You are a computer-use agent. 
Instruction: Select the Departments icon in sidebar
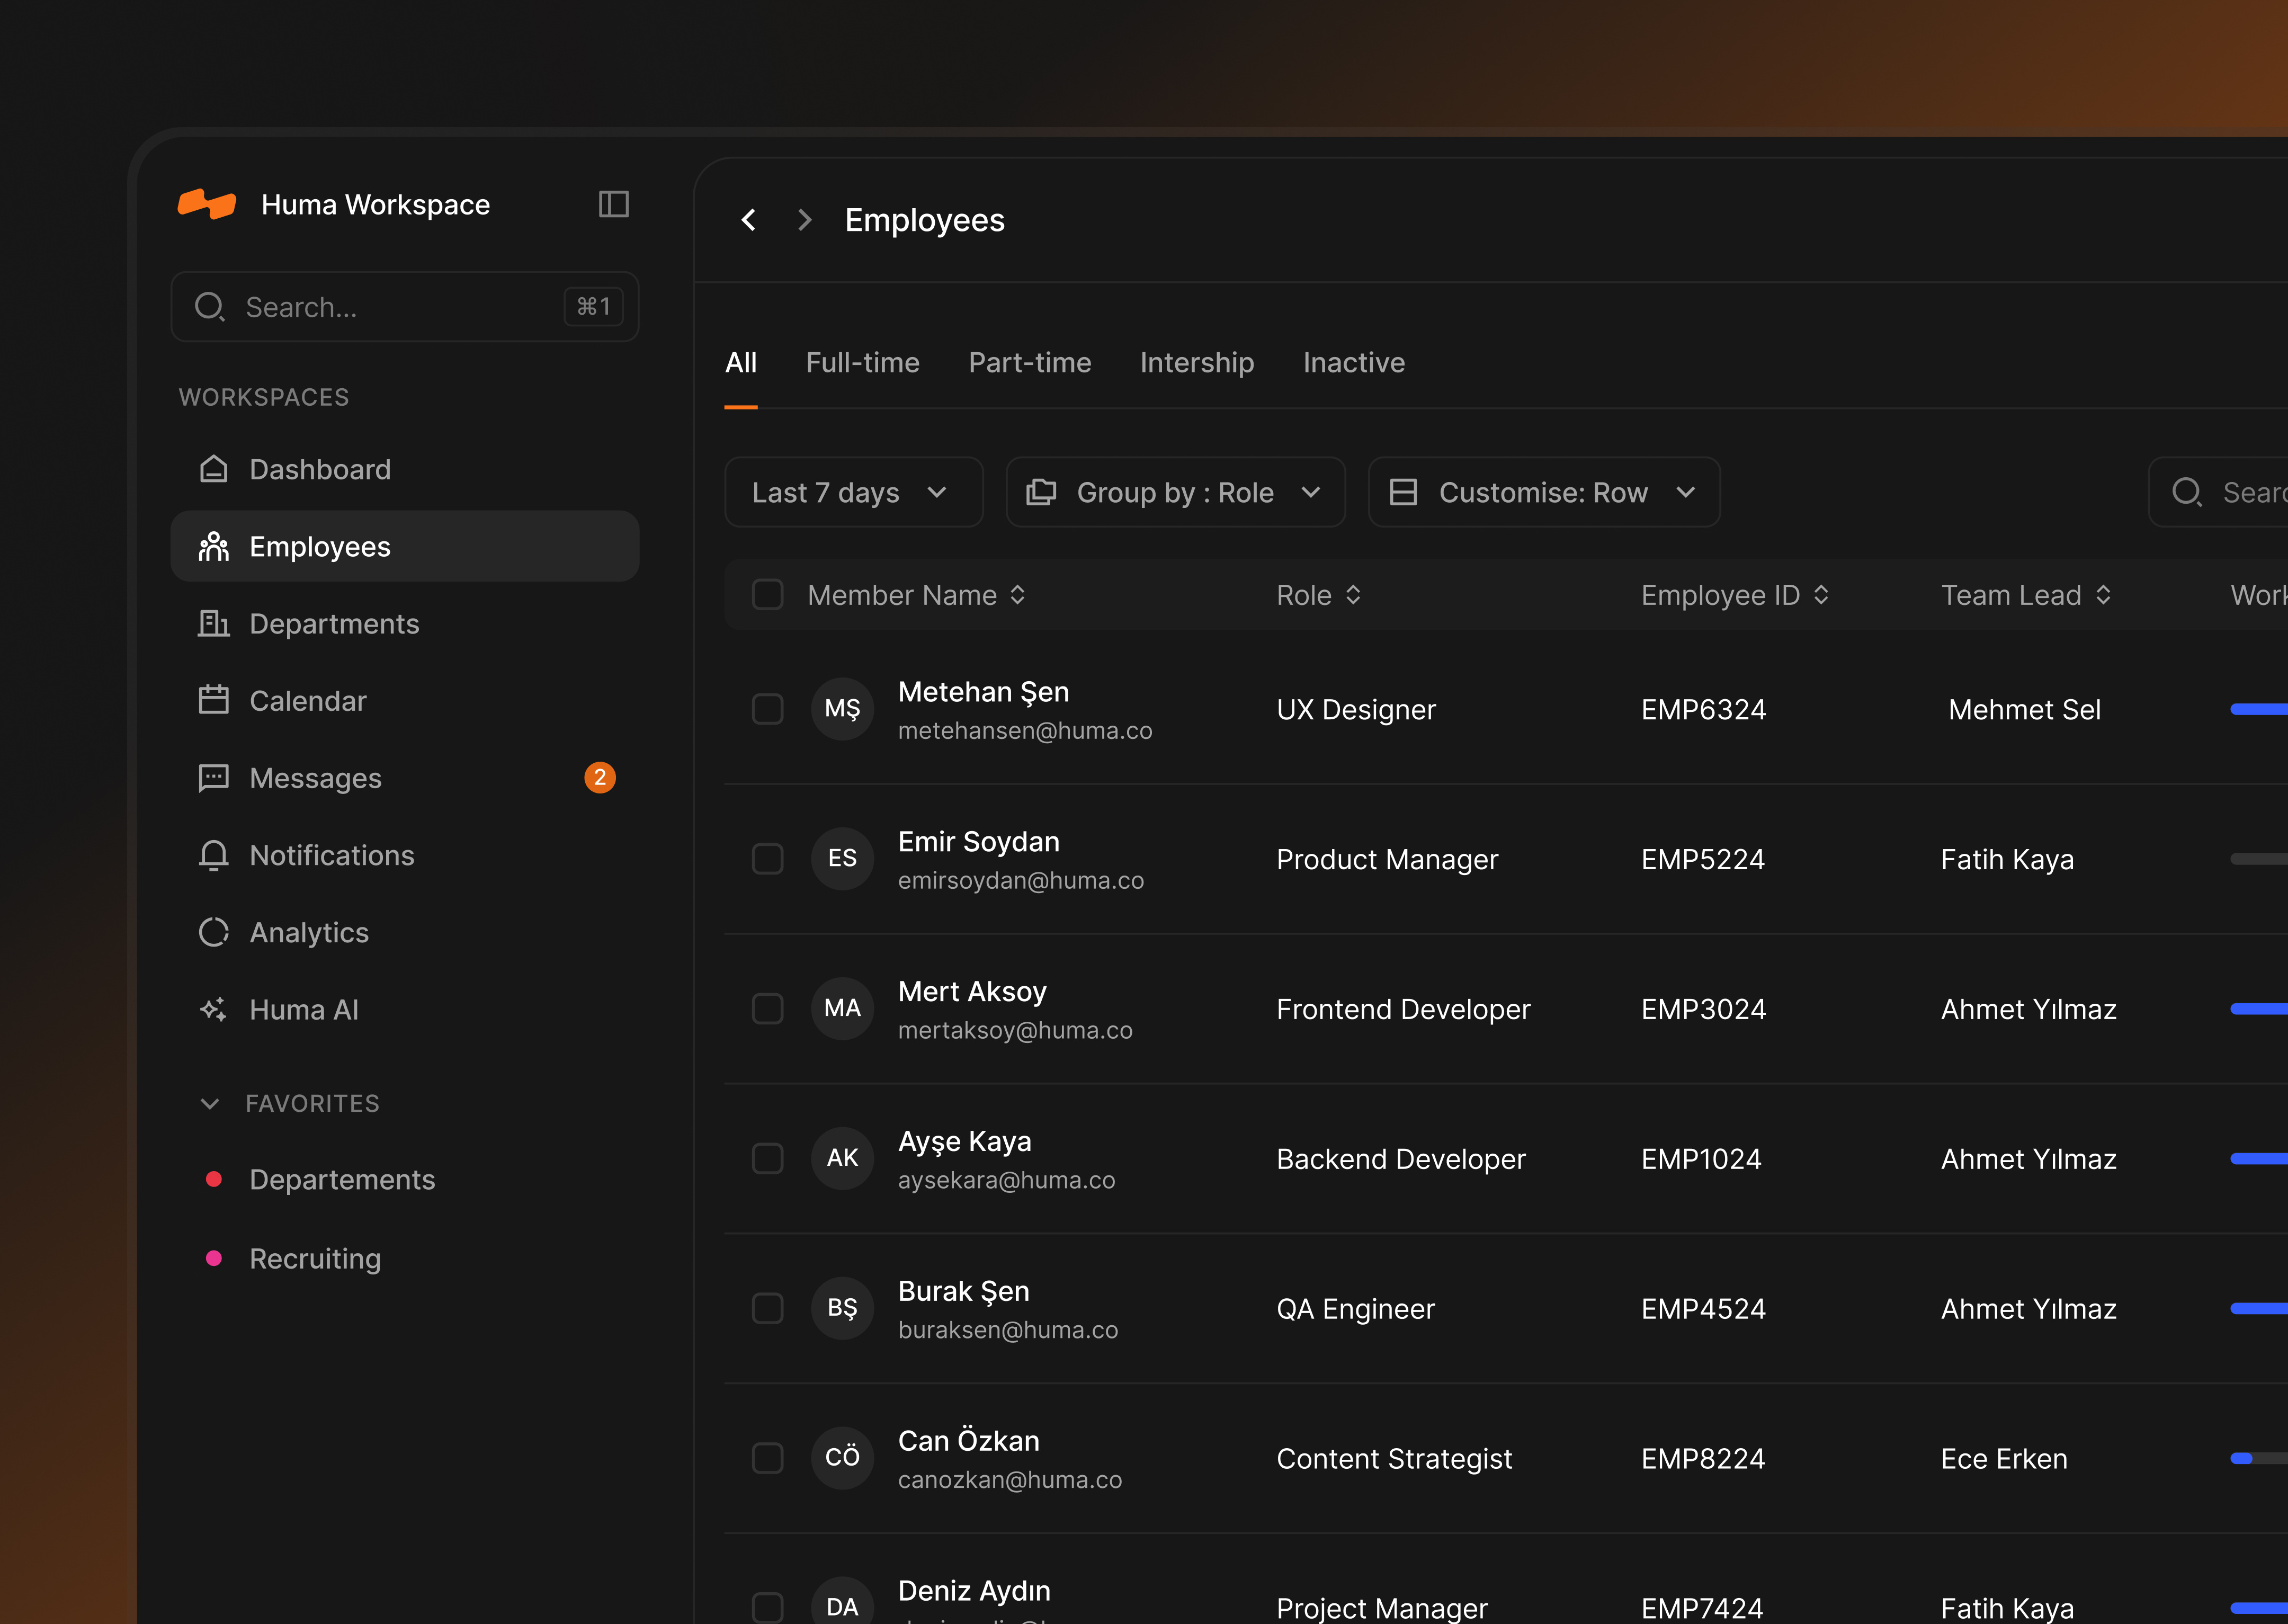(213, 623)
